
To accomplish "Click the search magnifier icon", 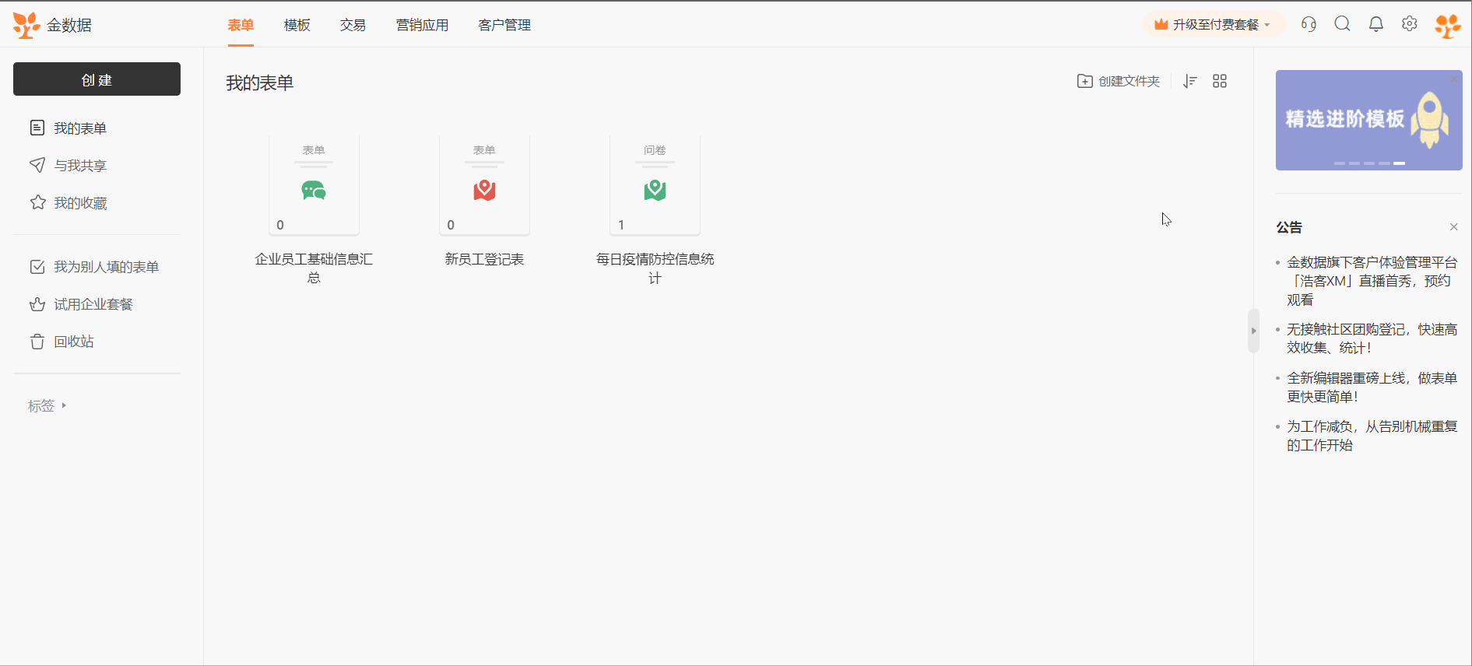I will pos(1342,24).
